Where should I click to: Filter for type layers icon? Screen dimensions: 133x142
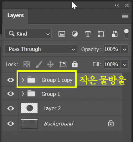click(x=88, y=34)
